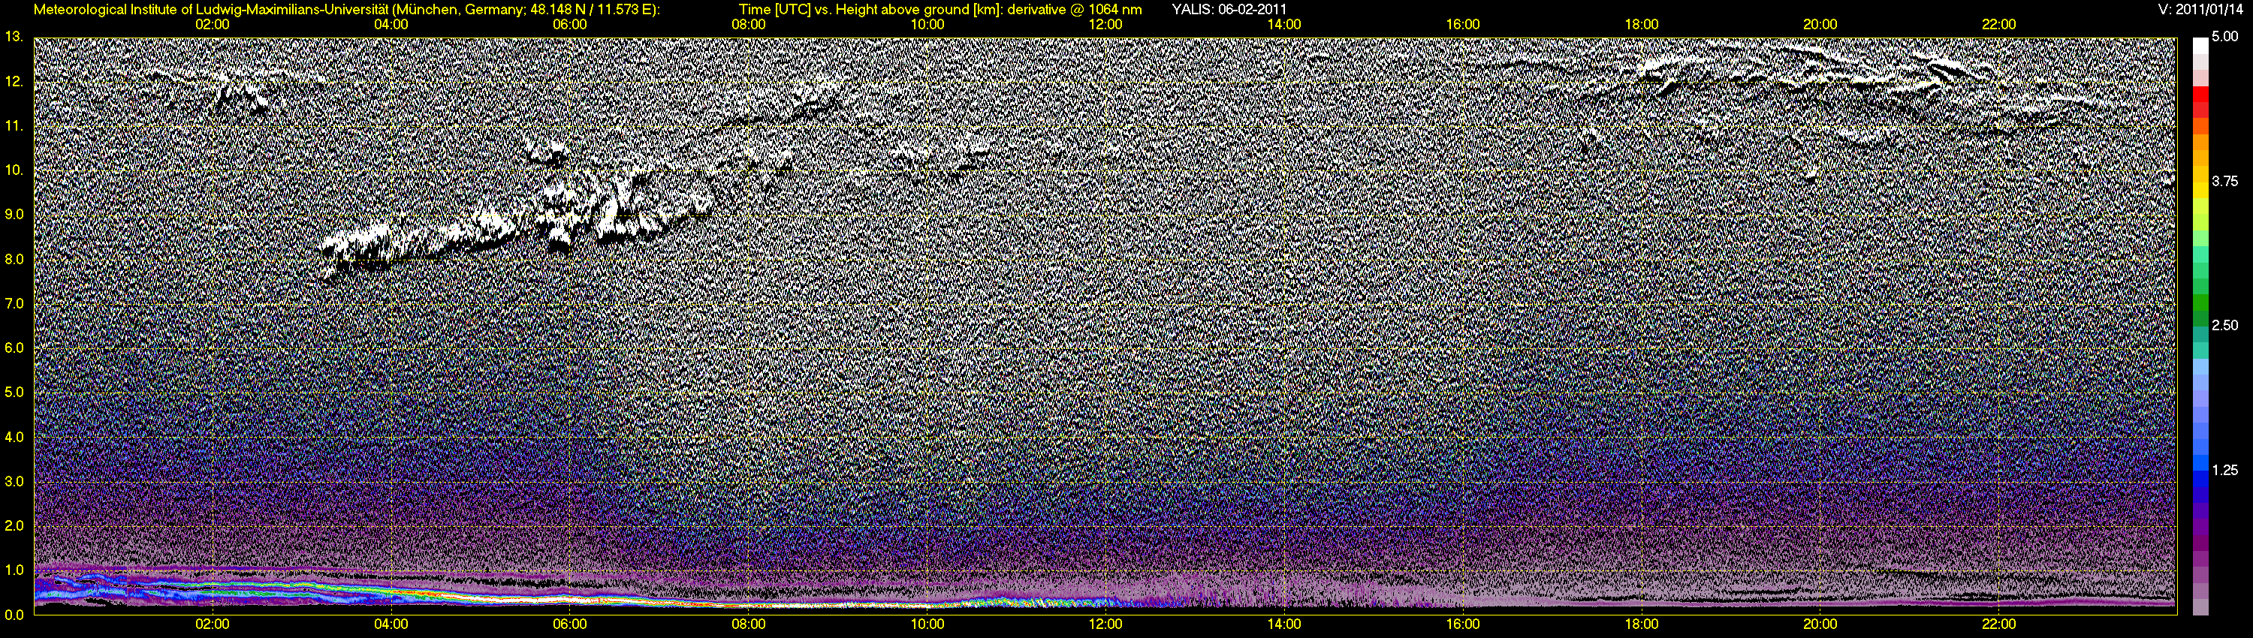The height and width of the screenshot is (638, 2253).
Task: Click the 12:00 label on the top time axis
Action: (x=1105, y=25)
